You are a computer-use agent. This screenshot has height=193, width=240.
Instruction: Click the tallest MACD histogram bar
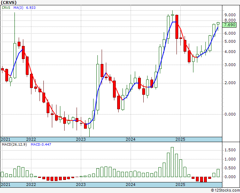[172, 162]
